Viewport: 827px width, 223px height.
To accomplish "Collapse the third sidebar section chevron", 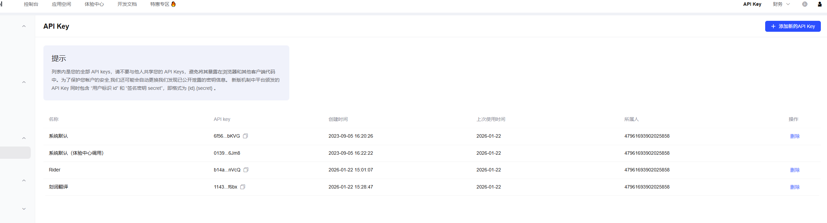I will (24, 138).
